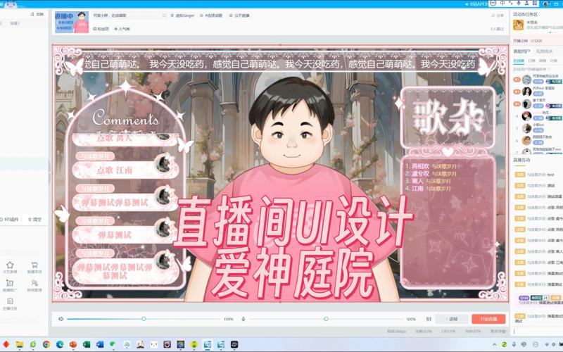Click the audio mixer settings icon near 录制
The width and height of the screenshot is (563, 352).
(429, 319)
